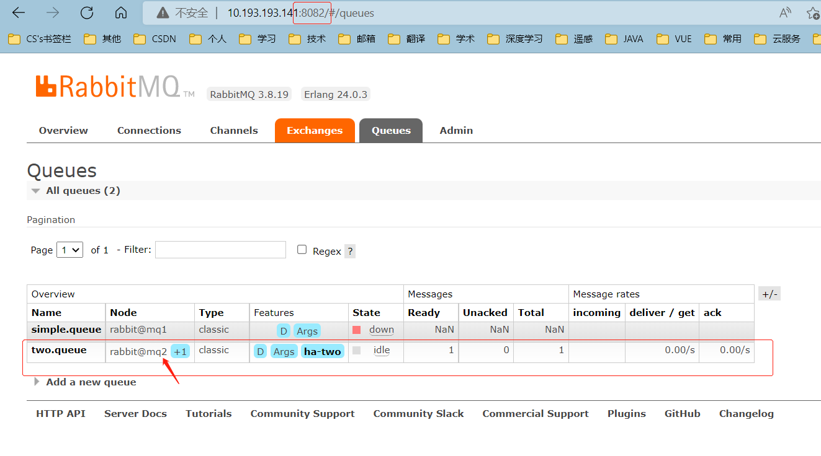Open the Server Docs footer link
The image size is (821, 456).
pyautogui.click(x=135, y=414)
